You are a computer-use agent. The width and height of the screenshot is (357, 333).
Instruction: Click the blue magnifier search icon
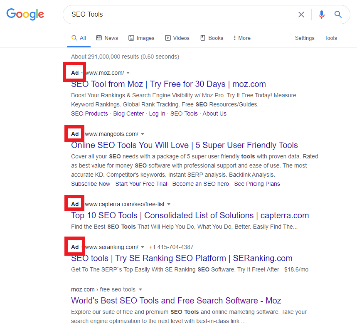[x=338, y=15]
